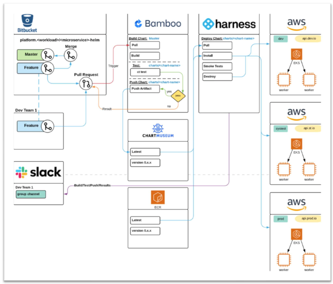Click the Slack logo
This screenshot has width=333, height=284.
coord(39,172)
